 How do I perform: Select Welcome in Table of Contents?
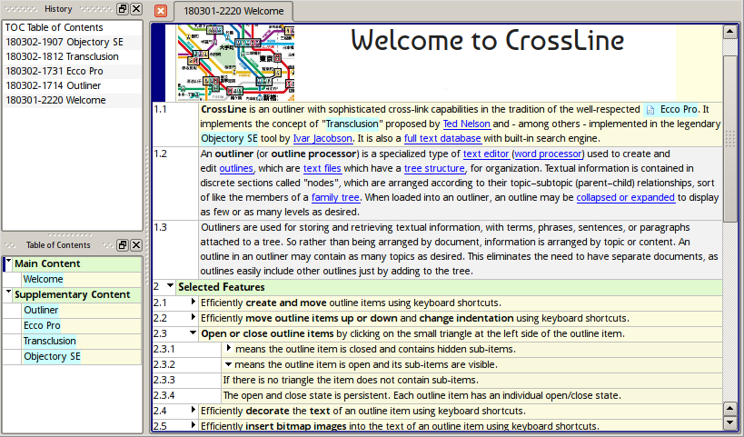pos(44,279)
